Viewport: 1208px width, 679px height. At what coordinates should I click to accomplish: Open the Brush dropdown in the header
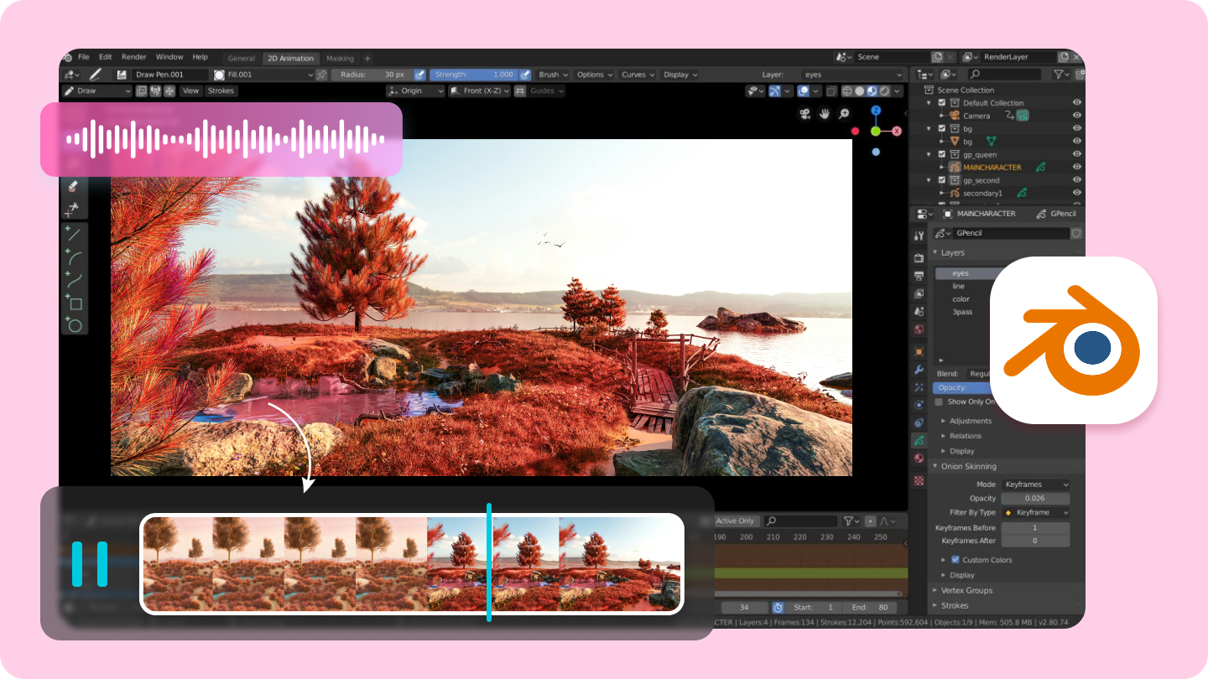(x=551, y=75)
